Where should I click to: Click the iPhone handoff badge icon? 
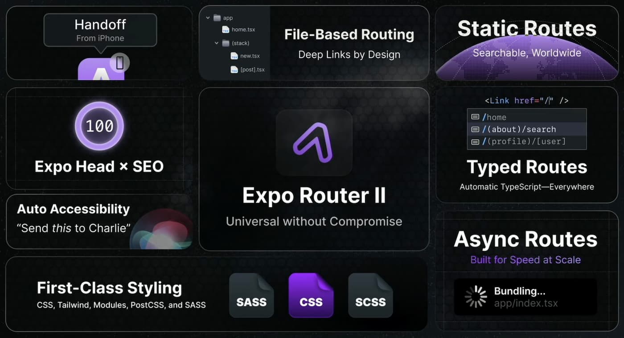[x=119, y=63]
